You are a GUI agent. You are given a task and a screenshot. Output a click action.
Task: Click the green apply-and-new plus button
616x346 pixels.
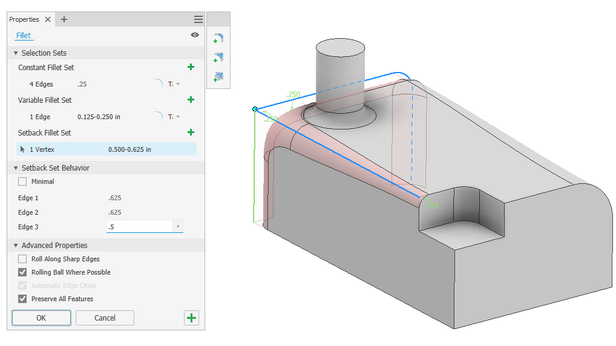[x=191, y=318]
